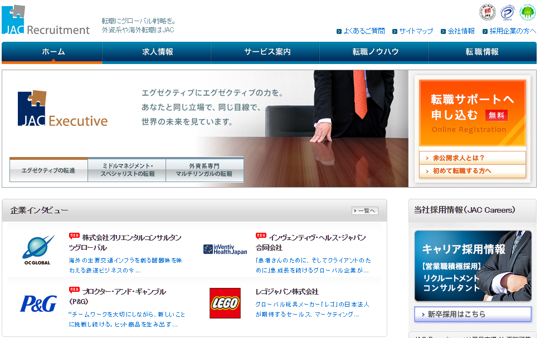540x338 pixels.
Task: Switch to ミドルマネジメント・スペシャリストの転職 tab
Action: tap(127, 170)
